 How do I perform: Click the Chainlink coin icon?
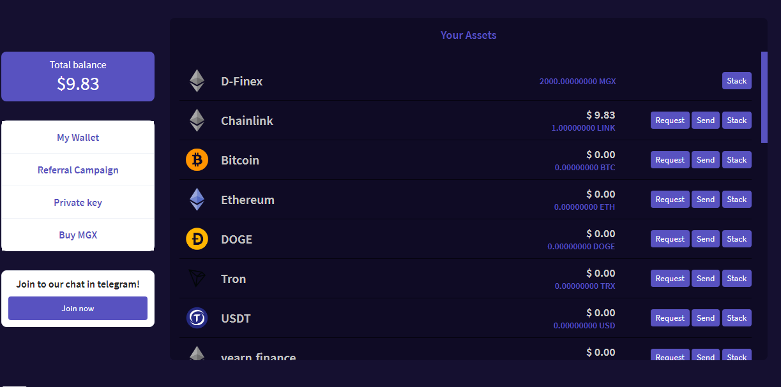[197, 120]
